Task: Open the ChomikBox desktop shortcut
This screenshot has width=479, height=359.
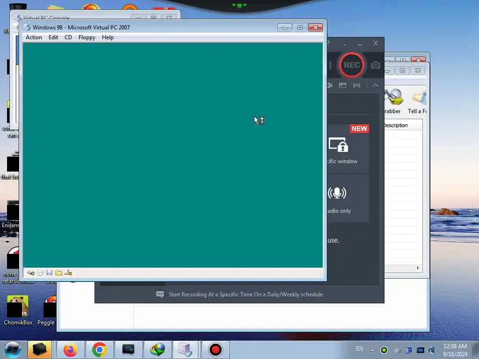Action: click(x=18, y=310)
